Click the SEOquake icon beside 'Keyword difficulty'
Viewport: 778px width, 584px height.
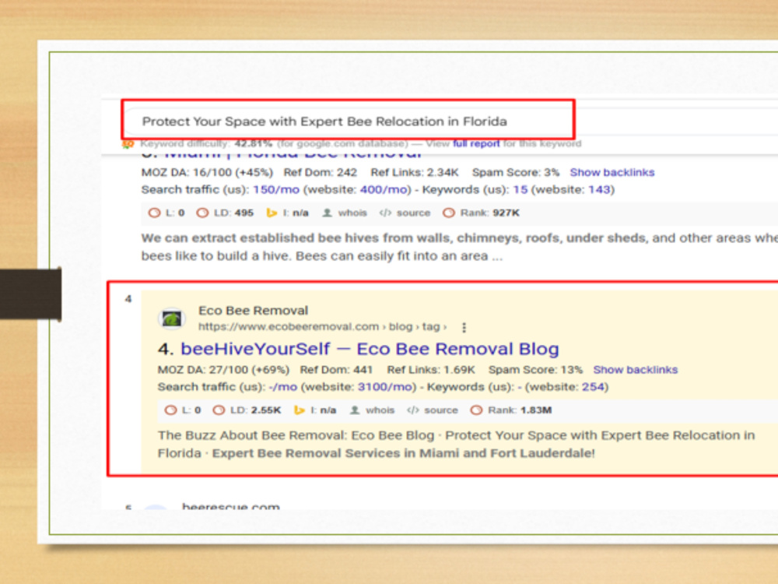click(x=128, y=143)
